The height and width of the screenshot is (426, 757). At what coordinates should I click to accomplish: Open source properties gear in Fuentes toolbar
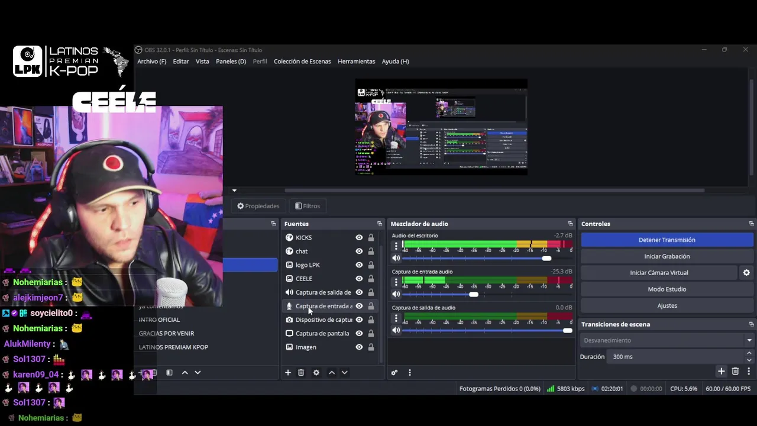click(316, 373)
